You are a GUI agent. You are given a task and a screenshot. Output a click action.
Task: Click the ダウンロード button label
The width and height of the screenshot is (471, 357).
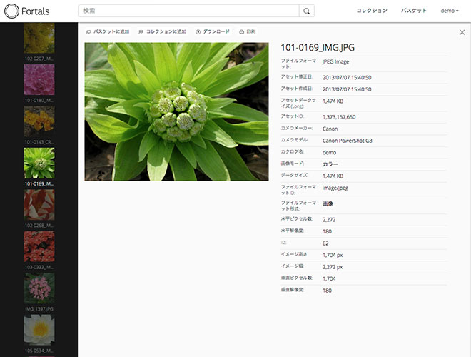[x=216, y=31]
